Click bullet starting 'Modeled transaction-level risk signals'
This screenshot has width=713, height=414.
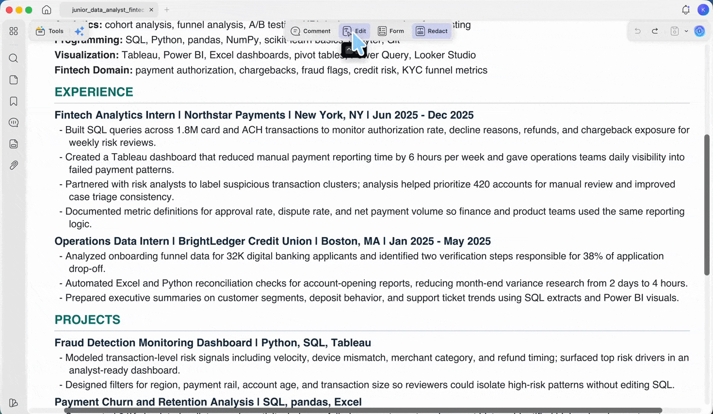[374, 364]
